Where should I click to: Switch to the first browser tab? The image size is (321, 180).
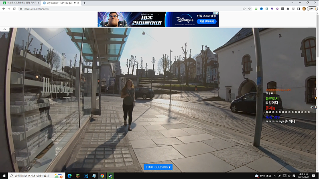[20, 3]
